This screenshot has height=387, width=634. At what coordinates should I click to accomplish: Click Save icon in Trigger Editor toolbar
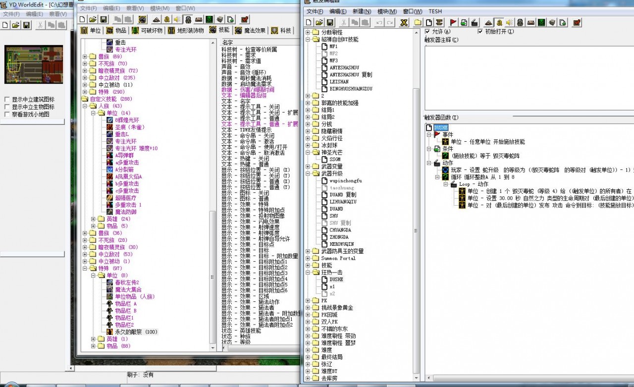coord(330,22)
